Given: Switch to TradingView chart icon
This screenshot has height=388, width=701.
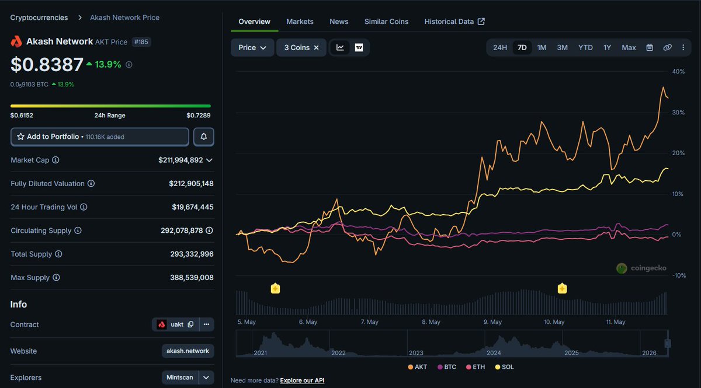Looking at the screenshot, I should coord(359,47).
